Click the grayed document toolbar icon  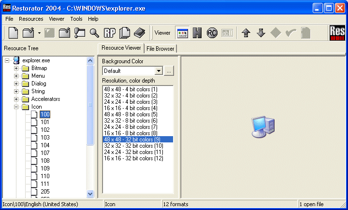[x=305, y=33]
